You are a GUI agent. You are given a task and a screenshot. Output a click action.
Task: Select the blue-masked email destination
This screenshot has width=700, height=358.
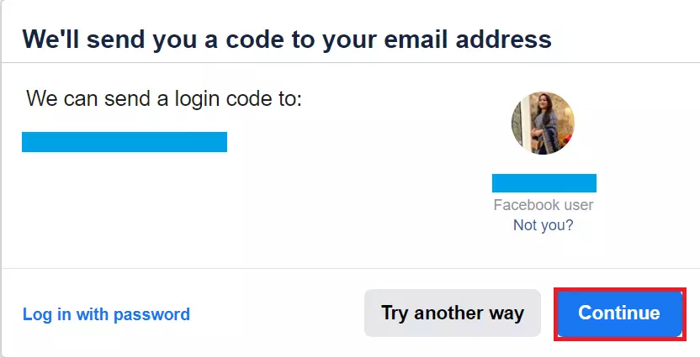pyautogui.click(x=125, y=142)
